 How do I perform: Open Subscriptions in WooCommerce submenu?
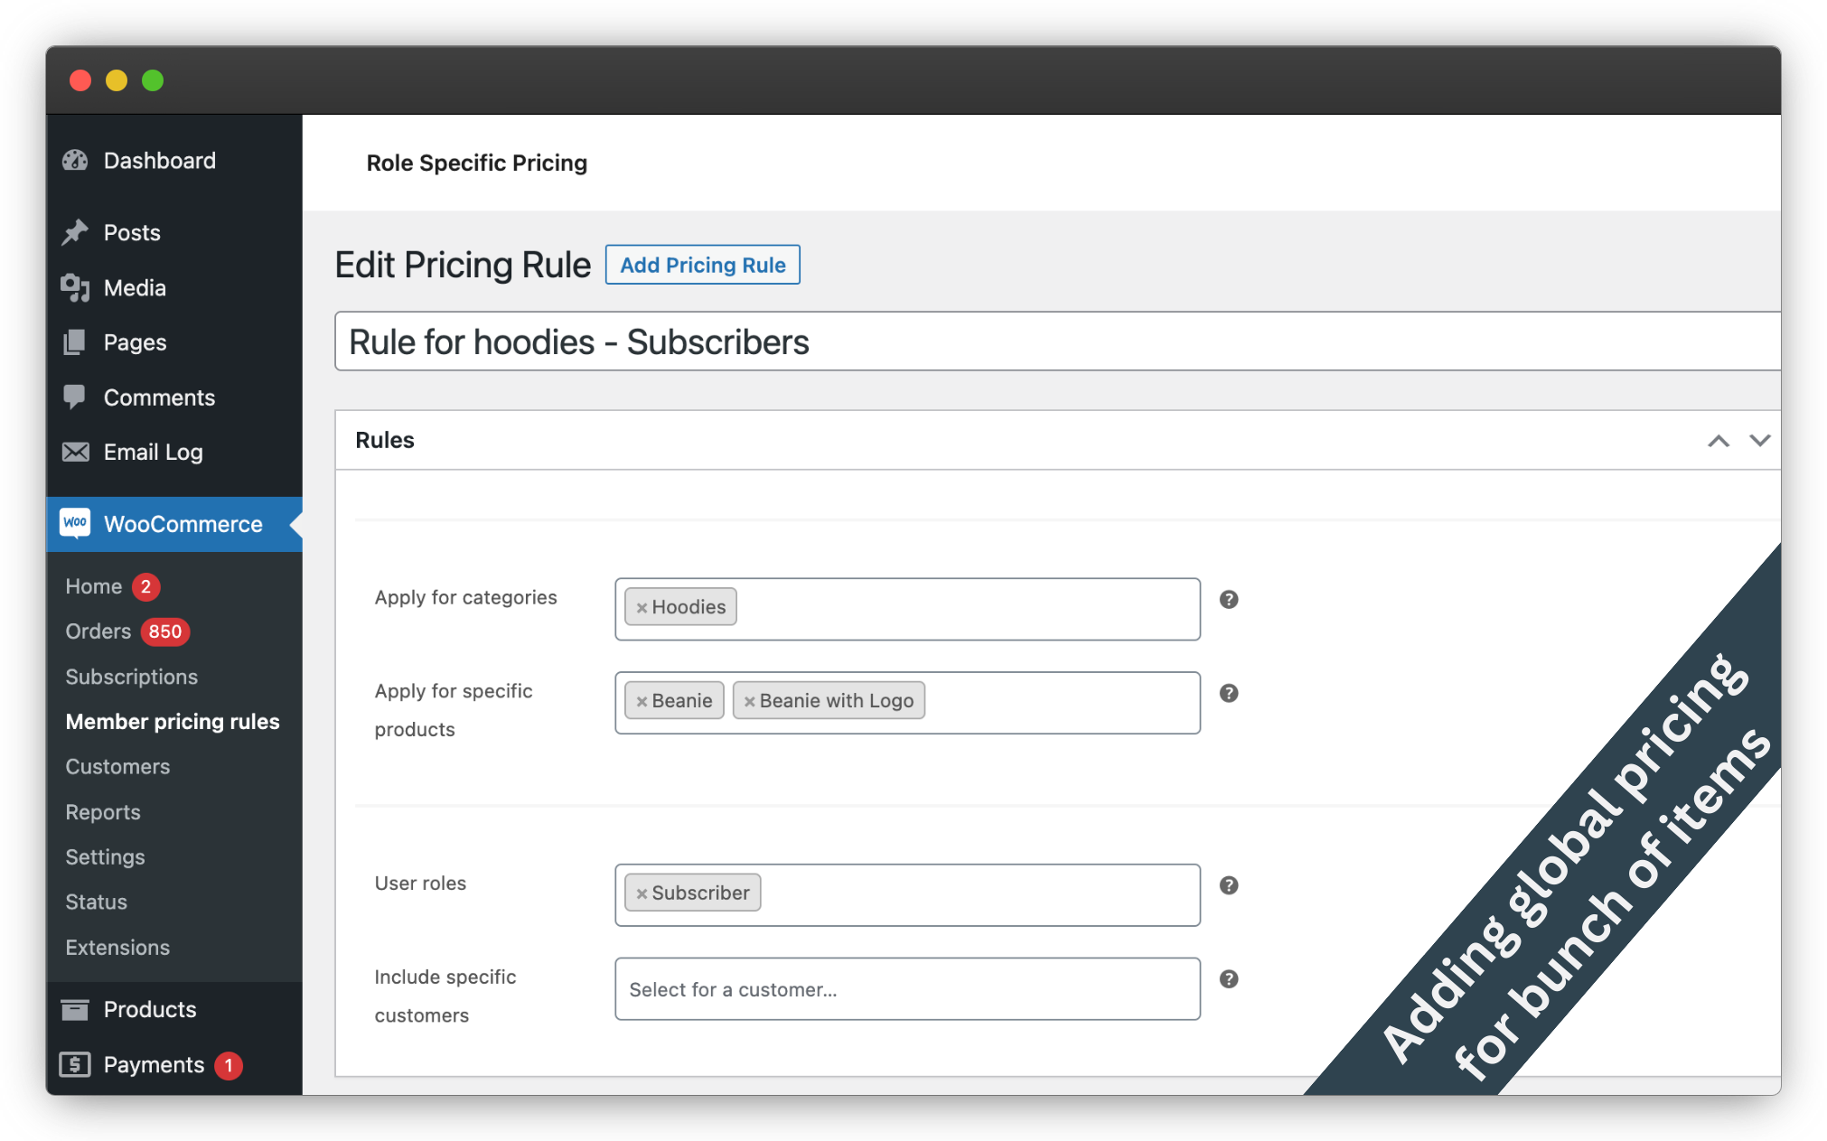131,677
